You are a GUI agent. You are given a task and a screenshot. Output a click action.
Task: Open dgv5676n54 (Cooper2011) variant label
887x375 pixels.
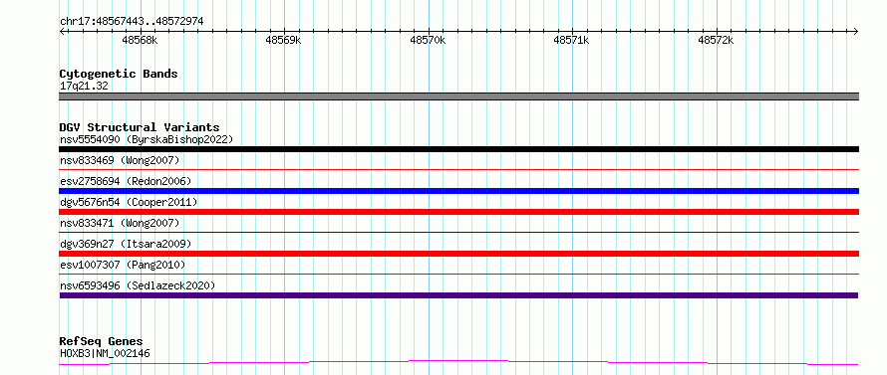pos(129,202)
